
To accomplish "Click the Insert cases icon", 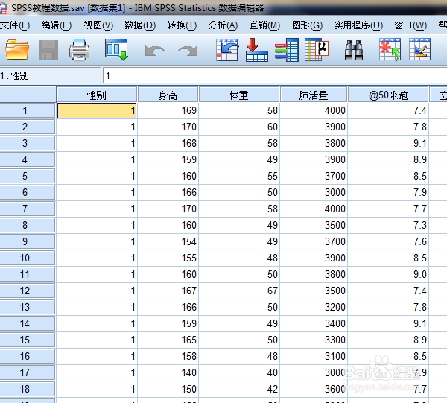I will tap(390, 50).
